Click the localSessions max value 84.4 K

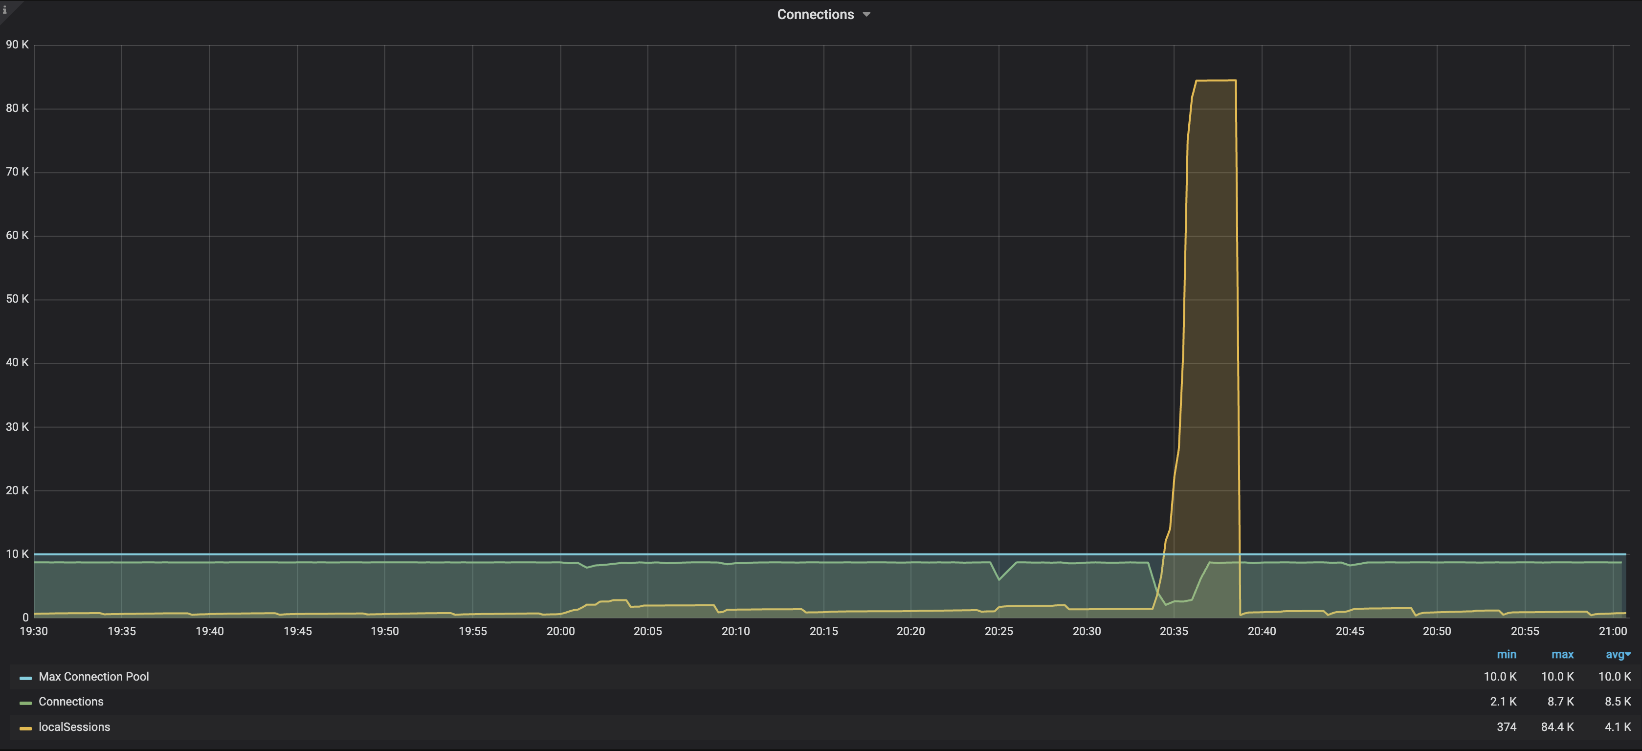point(1557,727)
